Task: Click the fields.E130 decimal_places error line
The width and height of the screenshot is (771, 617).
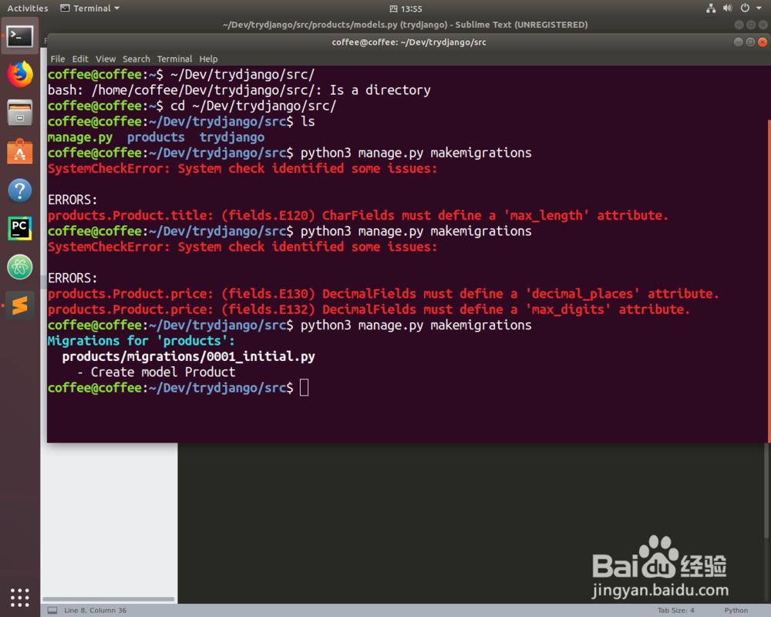Action: coord(383,294)
